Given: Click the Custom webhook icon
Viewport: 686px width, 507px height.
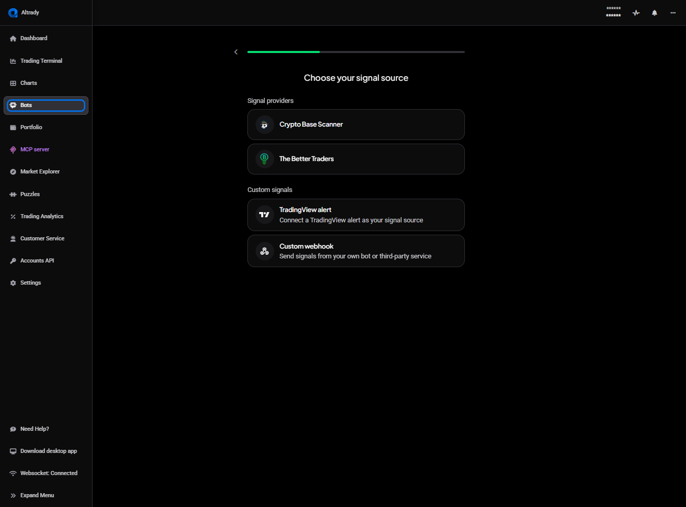Looking at the screenshot, I should pos(264,251).
